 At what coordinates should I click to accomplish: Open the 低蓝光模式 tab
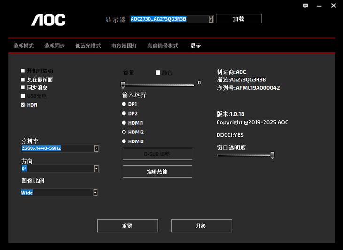(x=88, y=46)
